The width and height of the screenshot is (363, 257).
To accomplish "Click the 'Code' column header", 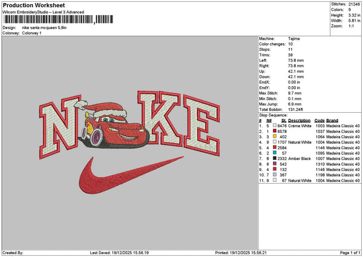I will [x=319, y=121].
